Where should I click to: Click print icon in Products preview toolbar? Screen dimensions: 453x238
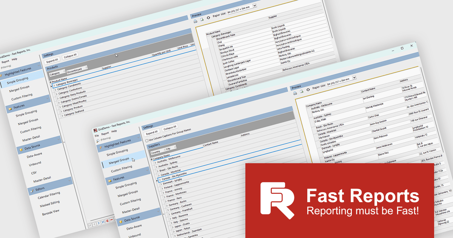(196, 21)
